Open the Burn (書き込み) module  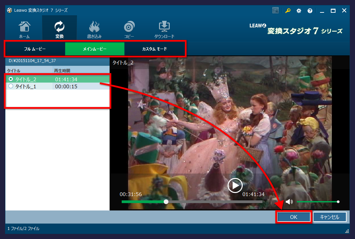(94, 30)
